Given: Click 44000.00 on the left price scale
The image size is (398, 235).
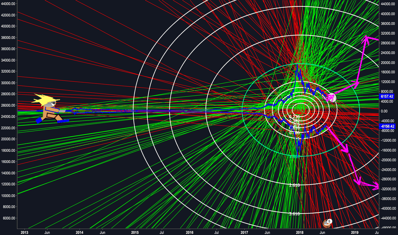Looking at the screenshot, I should click(9, 4).
